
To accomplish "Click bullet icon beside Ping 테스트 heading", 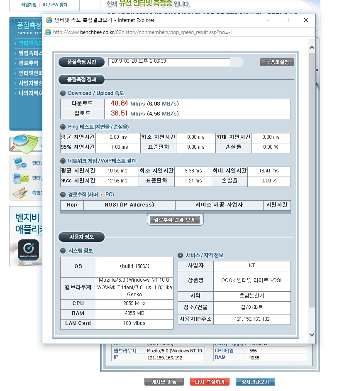I will [x=63, y=127].
